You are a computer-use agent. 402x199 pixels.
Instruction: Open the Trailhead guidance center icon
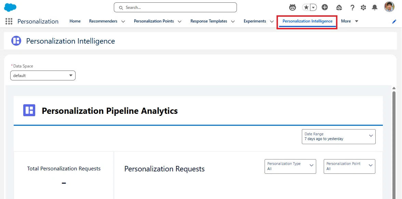pyautogui.click(x=339, y=7)
